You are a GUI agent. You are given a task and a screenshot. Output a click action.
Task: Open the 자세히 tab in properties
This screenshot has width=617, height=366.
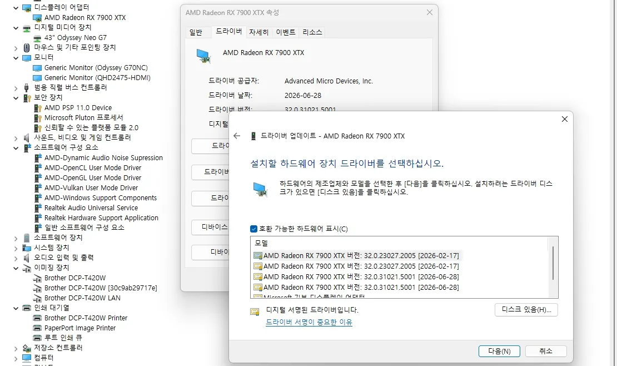pos(258,32)
